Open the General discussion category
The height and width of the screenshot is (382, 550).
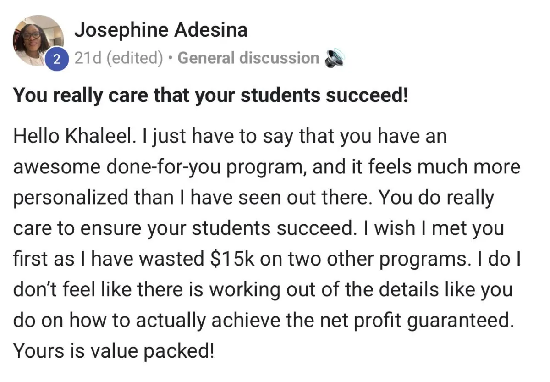[248, 58]
